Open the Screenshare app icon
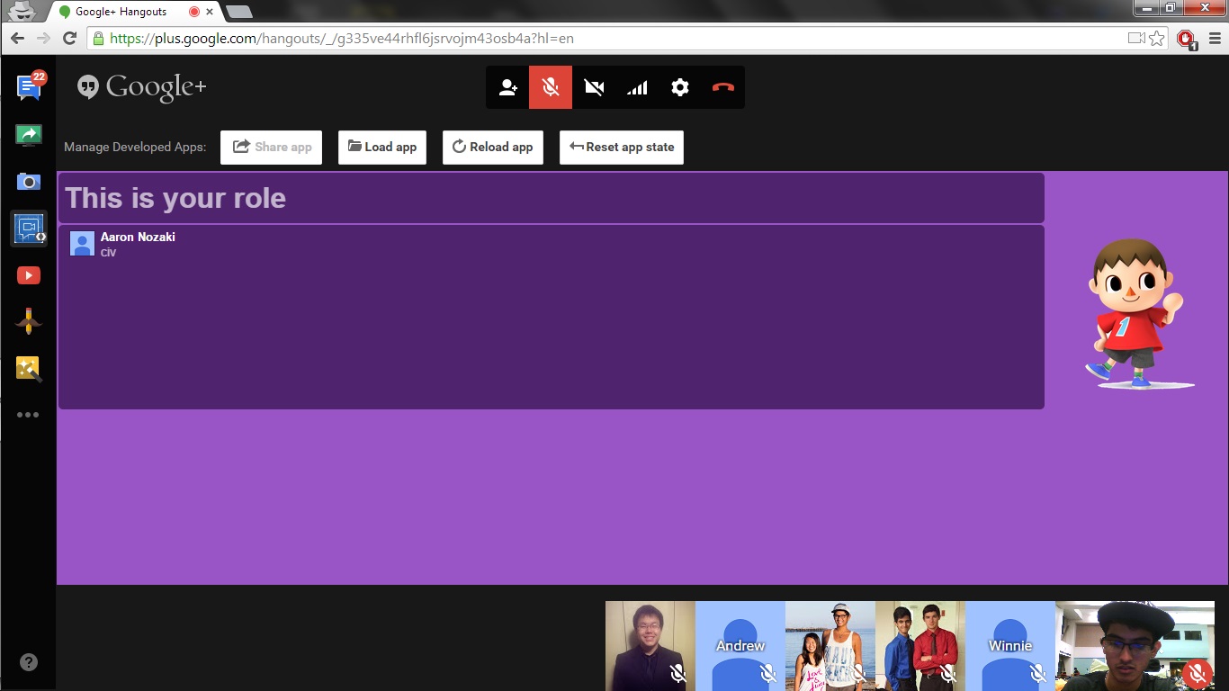The height and width of the screenshot is (691, 1229). tap(29, 135)
